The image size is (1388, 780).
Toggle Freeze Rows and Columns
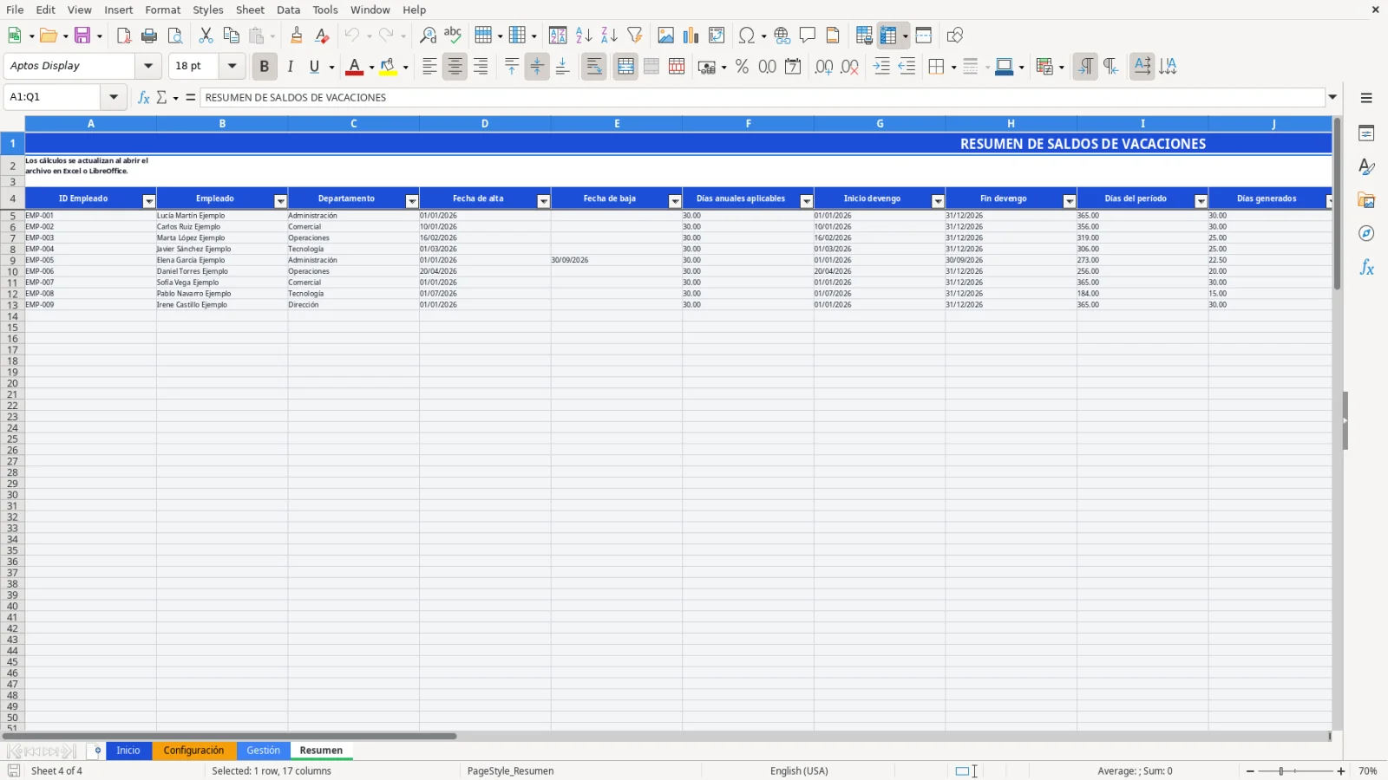pos(888,36)
